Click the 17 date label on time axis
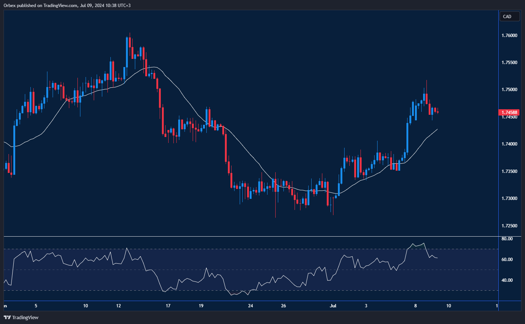Viewport: 525px width, 324px height. pos(168,306)
